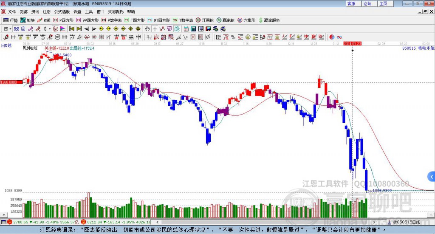Screen dimensions: 435x234
Task: Step forward with the black right triangle
Action: (94, 29)
